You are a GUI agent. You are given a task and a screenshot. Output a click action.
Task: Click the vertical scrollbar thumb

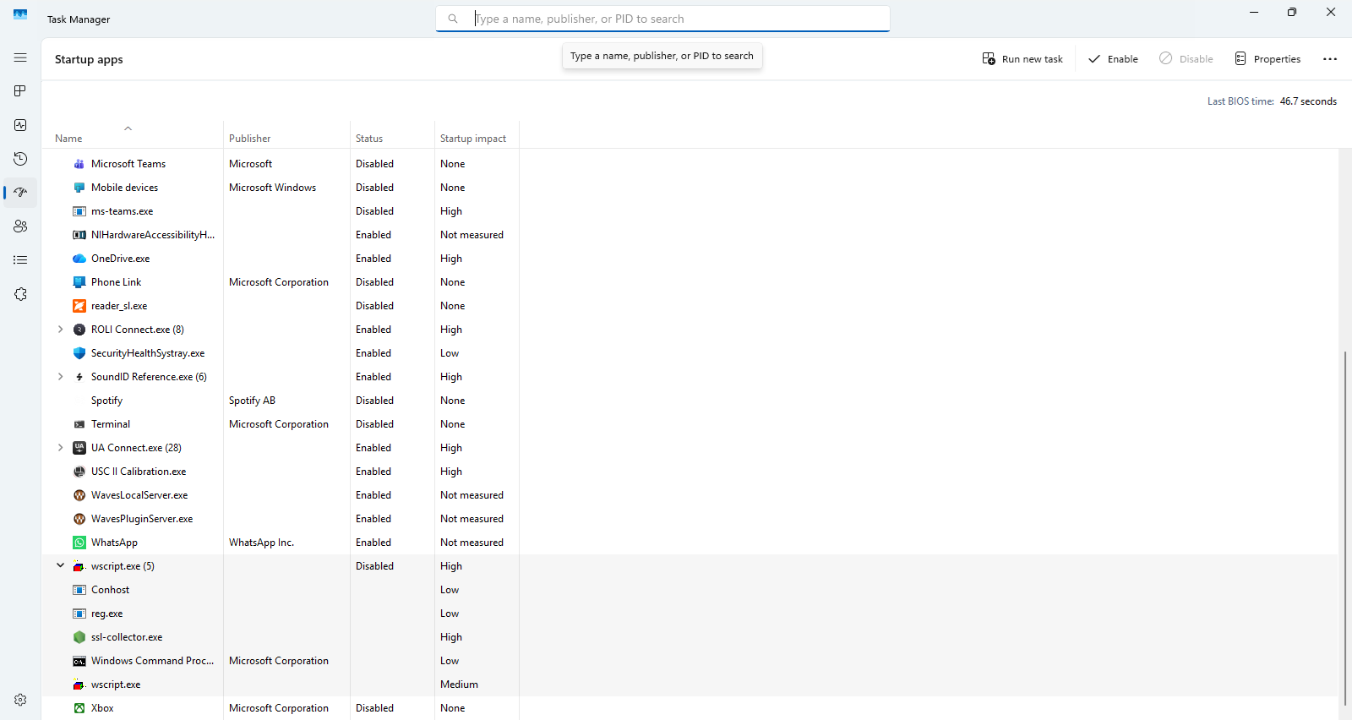[1344, 528]
